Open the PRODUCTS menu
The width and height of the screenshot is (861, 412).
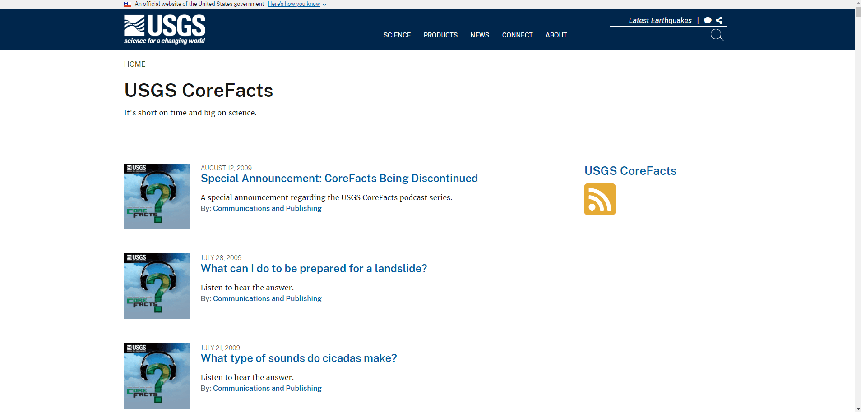coord(440,35)
